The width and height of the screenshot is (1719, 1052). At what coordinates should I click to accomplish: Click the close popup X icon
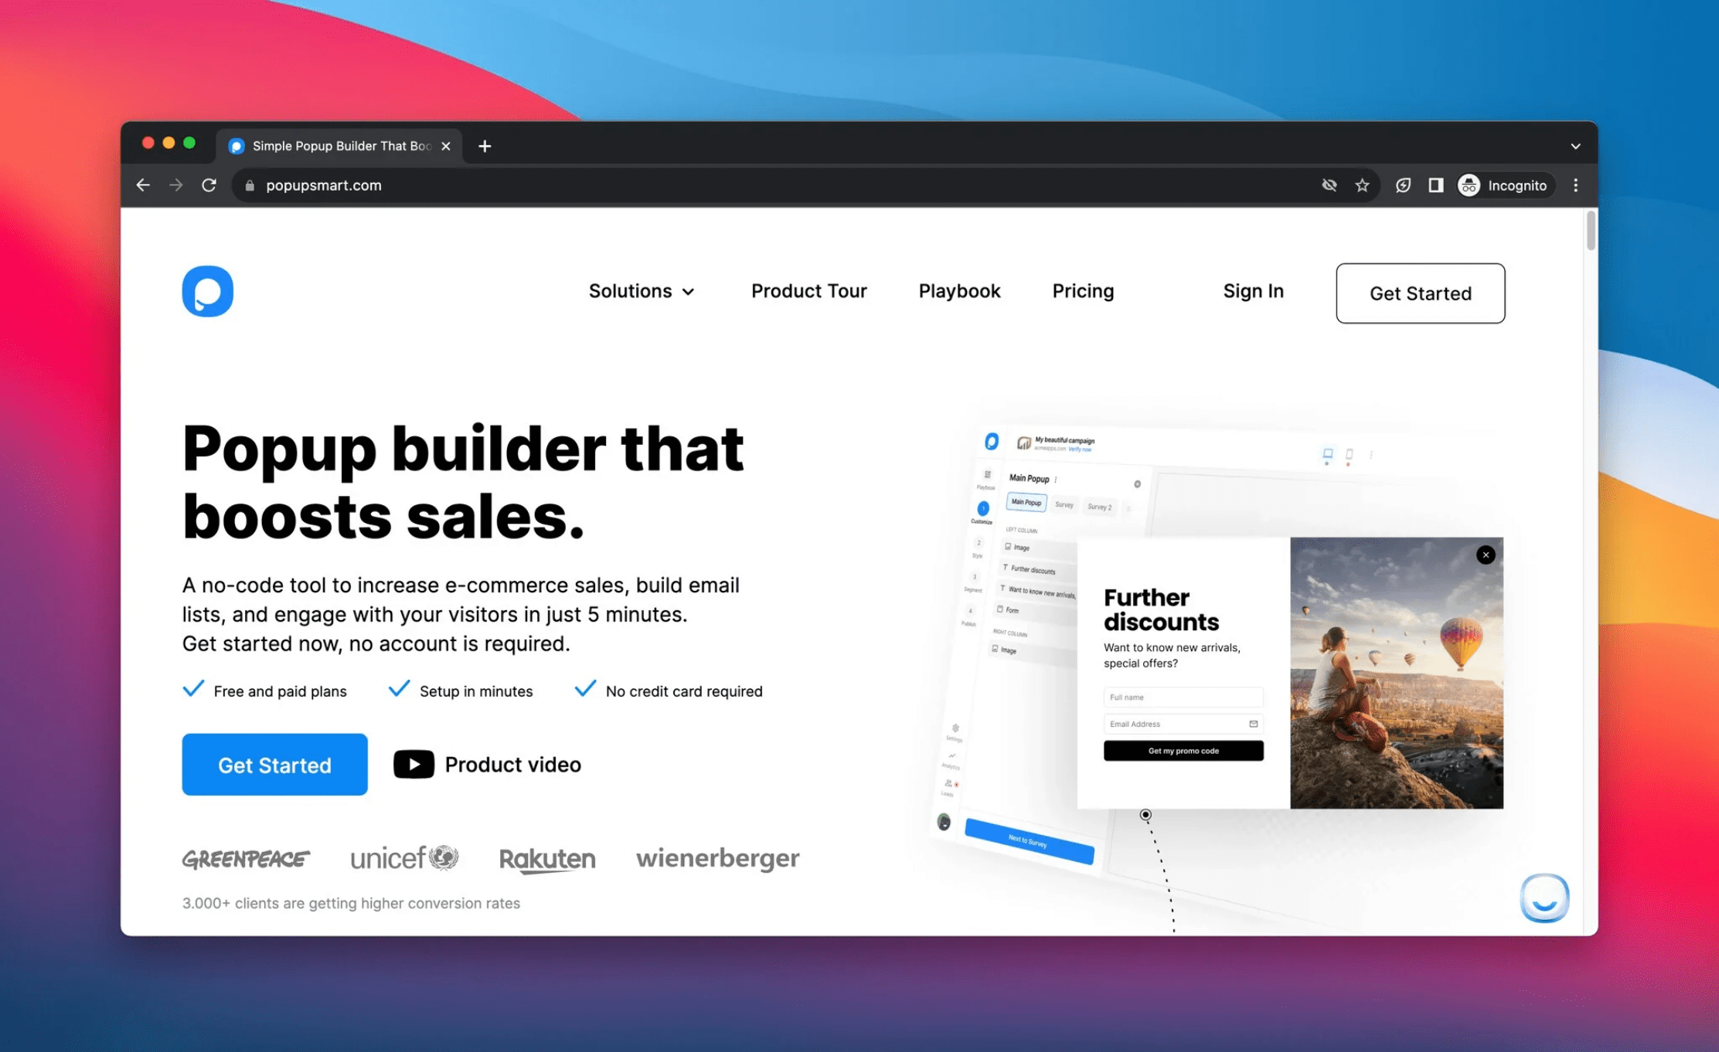point(1486,555)
